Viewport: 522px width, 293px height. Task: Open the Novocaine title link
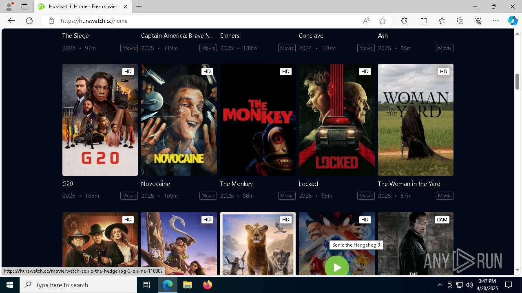click(x=155, y=184)
